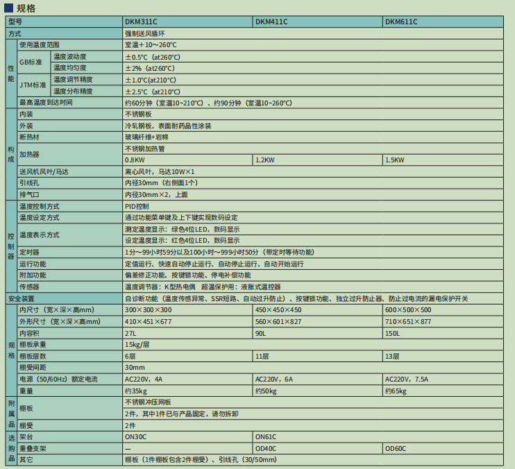This screenshot has height=469, width=515.
Task: Click the 强制送风循环 cell
Action: (312, 34)
